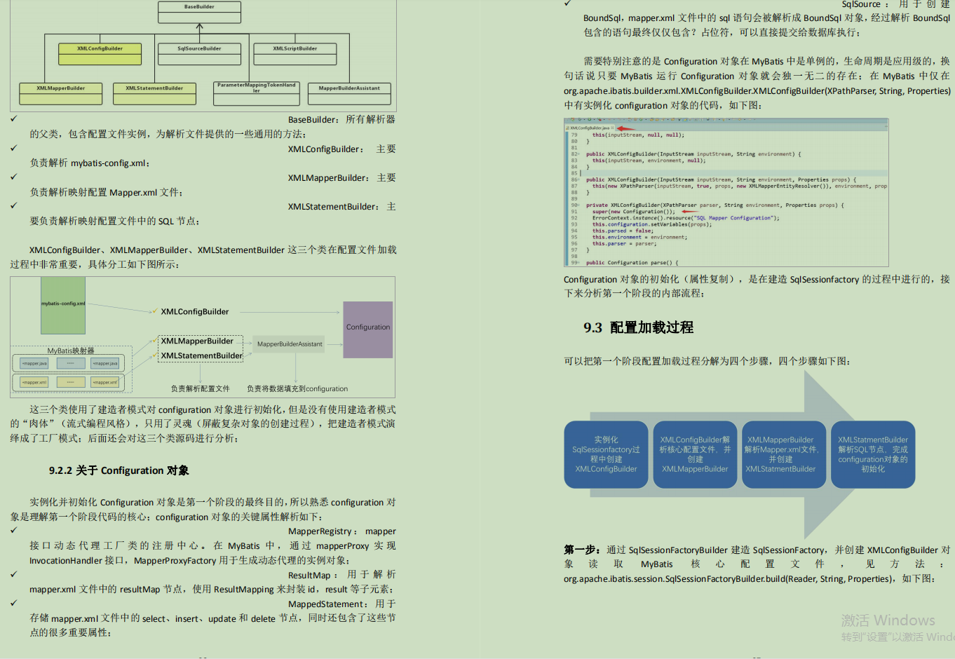This screenshot has height=659, width=955.
Task: Click the caption "负责将数据填充到configuration"
Action: coord(297,388)
